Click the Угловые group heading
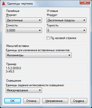The width and height of the screenshot is (92, 108). point(52,11)
